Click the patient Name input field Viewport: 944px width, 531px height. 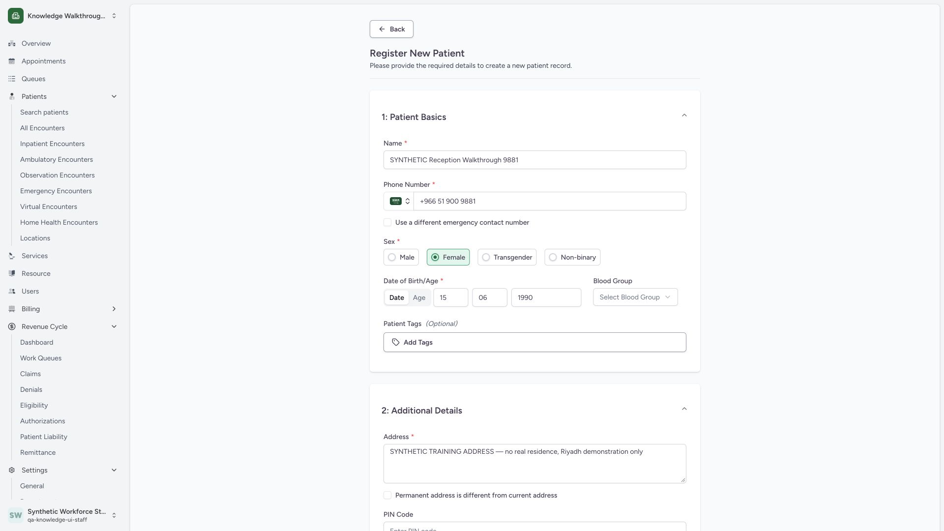(535, 160)
